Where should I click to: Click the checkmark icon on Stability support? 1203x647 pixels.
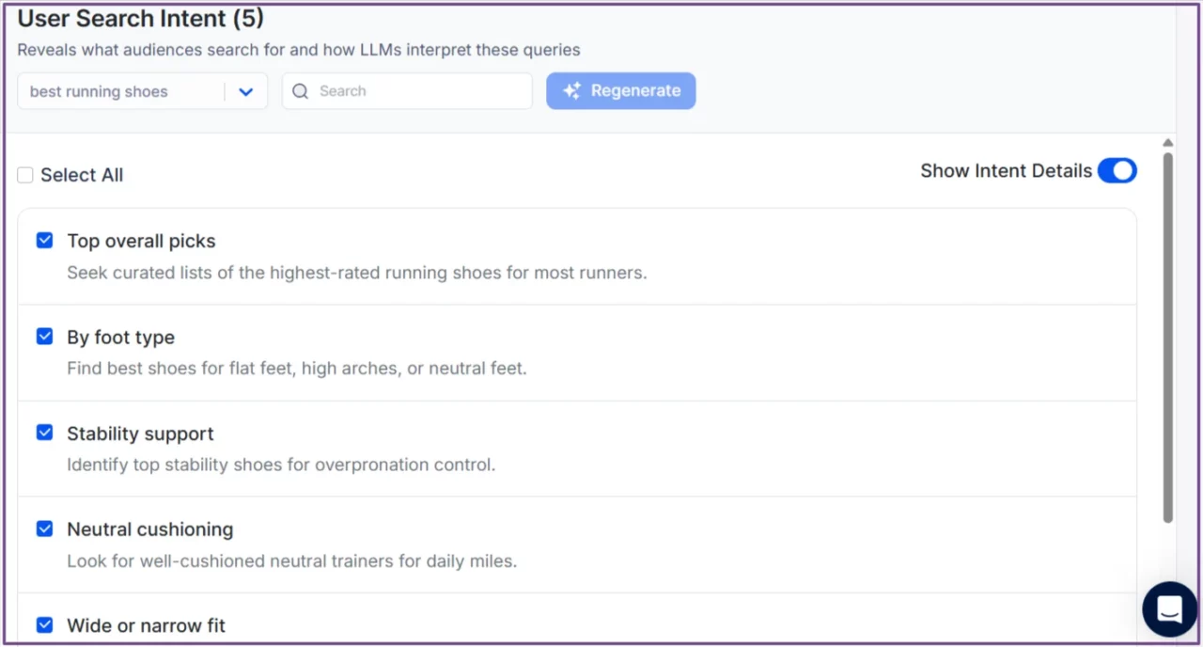click(x=44, y=432)
